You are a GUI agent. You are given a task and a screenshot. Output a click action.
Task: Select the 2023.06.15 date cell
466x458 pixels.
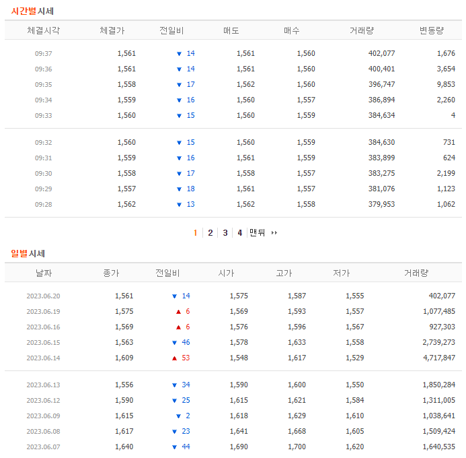(x=44, y=343)
